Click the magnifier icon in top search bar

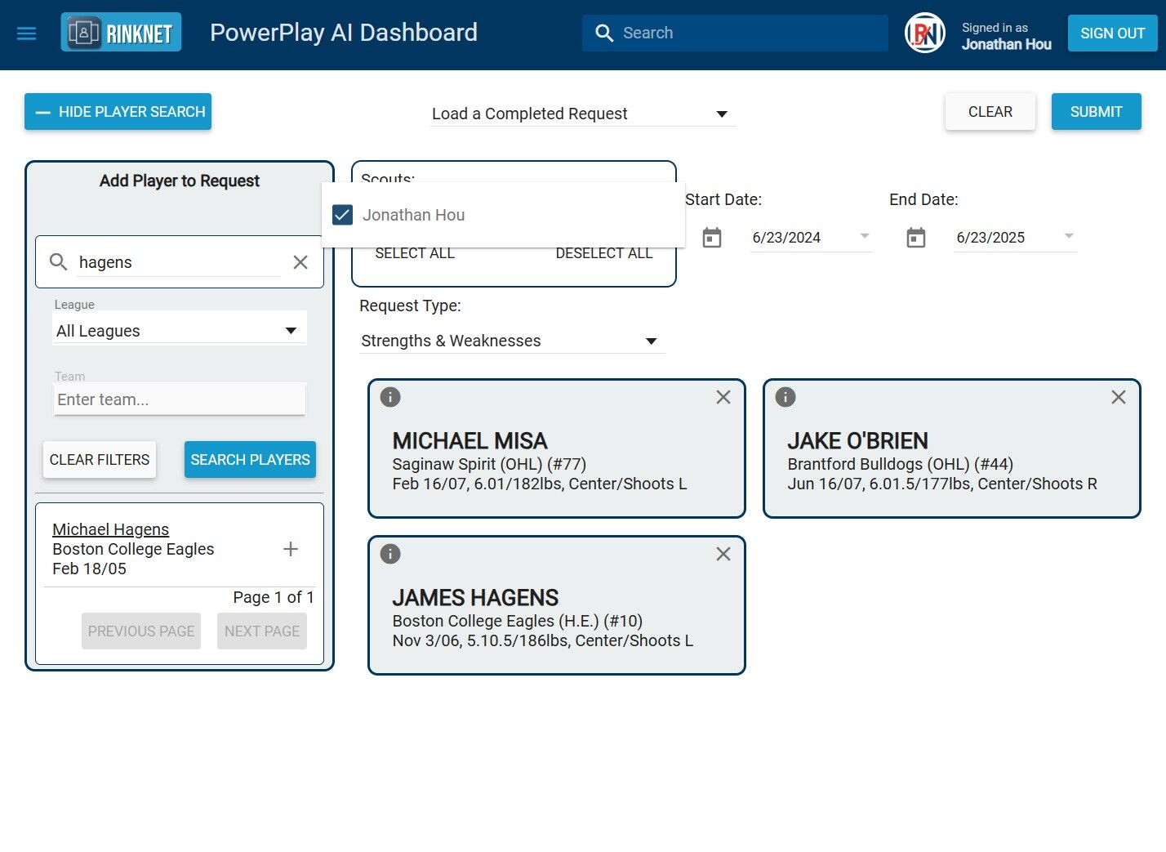[x=604, y=33]
